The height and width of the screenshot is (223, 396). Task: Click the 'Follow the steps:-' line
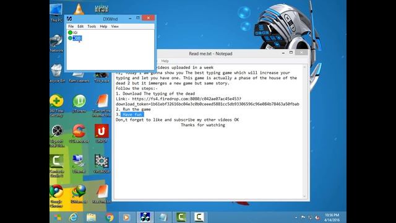click(x=137, y=89)
